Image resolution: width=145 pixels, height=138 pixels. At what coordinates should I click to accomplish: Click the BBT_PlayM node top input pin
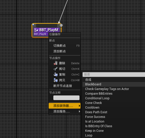[47, 26]
